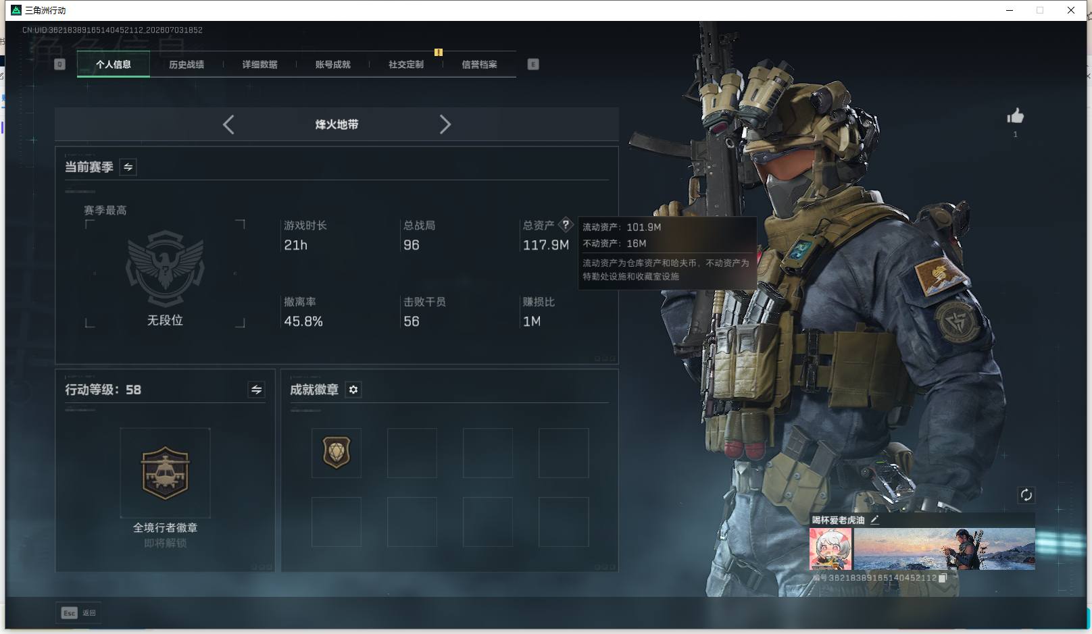The height and width of the screenshot is (634, 1092).
Task: Click the 1M 赚损比 value
Action: point(532,321)
